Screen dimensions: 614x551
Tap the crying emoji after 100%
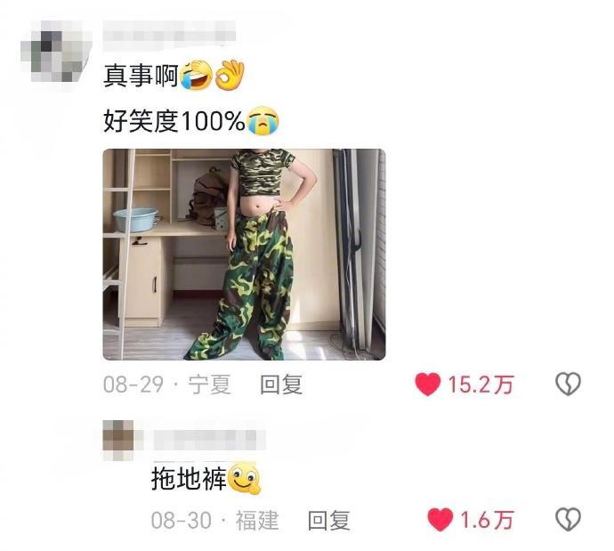click(263, 121)
